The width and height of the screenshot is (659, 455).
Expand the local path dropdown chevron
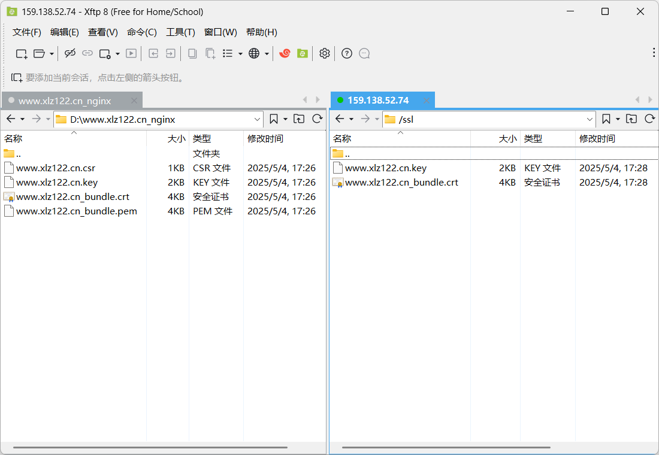(x=257, y=119)
